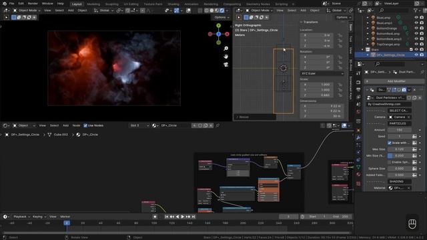This screenshot has width=427, height=240.
Task: Clear the Camera object field
Action: coord(408,117)
